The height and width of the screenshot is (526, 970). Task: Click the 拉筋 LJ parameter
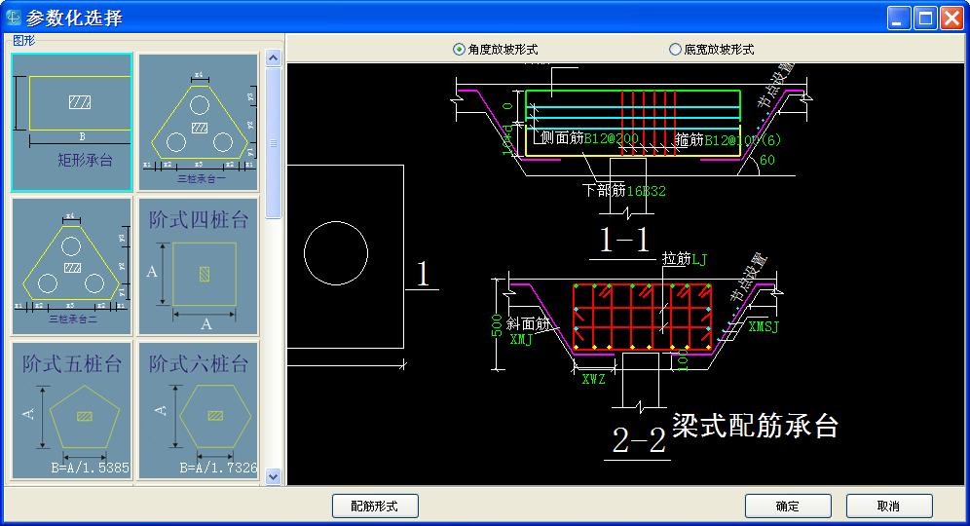699,259
